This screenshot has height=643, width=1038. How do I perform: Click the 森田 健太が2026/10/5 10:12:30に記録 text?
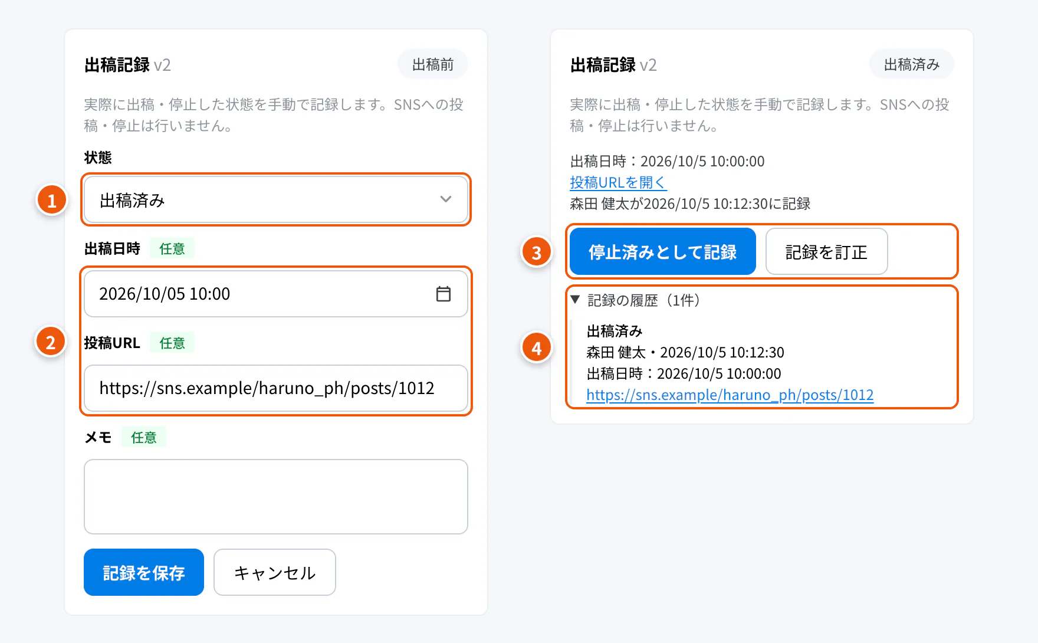[690, 204]
